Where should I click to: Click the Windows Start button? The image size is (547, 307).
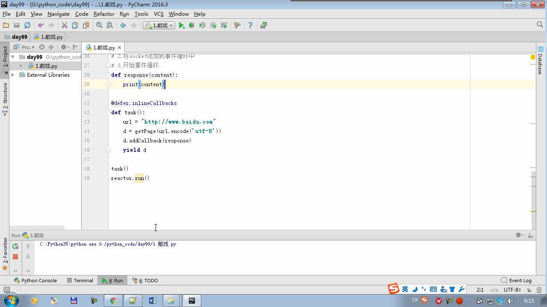[10, 301]
